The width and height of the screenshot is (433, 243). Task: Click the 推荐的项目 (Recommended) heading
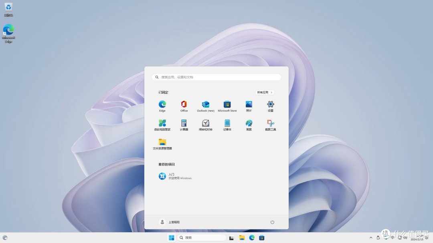166,164
